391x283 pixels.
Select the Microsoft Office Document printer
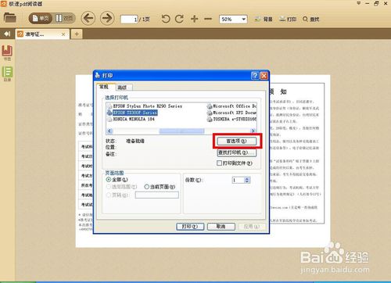(231, 106)
